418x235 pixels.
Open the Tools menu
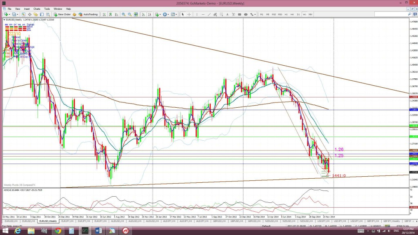click(x=47, y=9)
